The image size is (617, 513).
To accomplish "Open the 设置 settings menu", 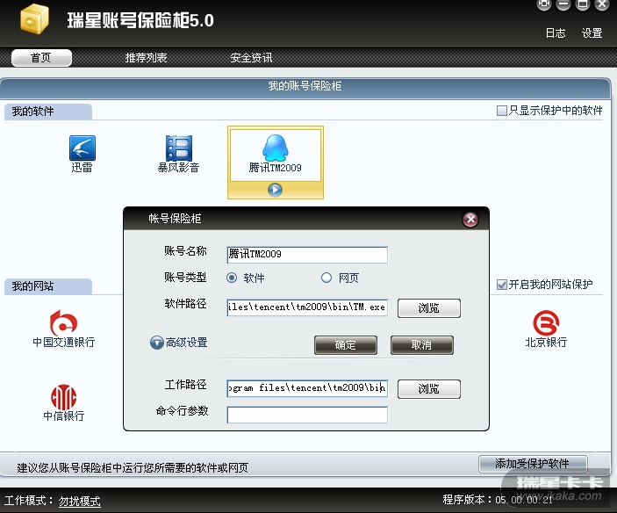I will point(592,33).
